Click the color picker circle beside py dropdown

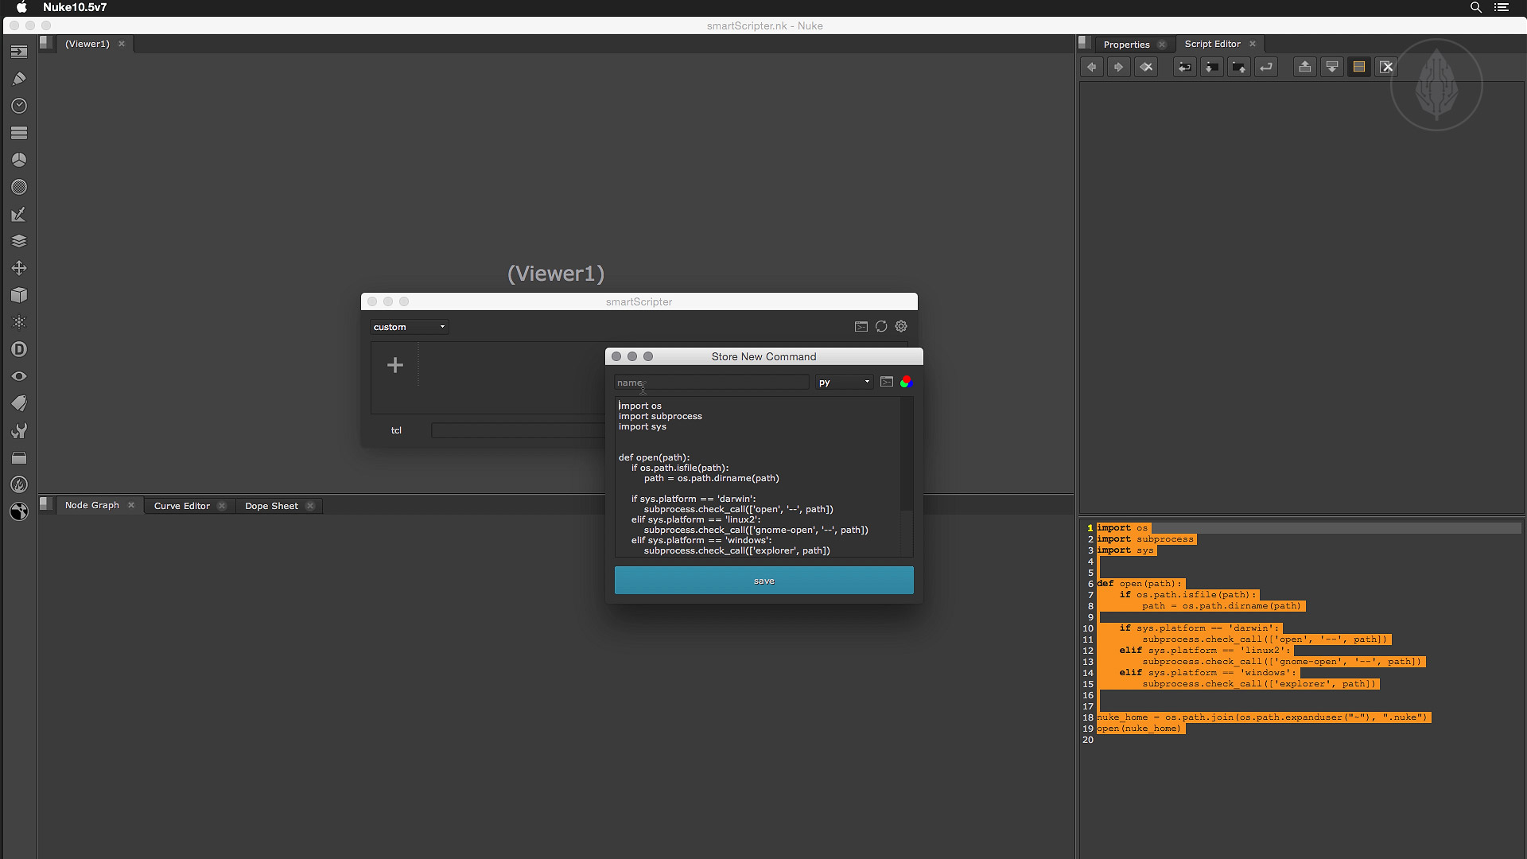[906, 383]
